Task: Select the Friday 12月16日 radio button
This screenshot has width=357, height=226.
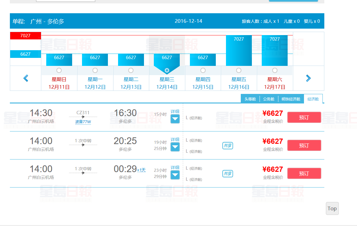Action: click(x=239, y=71)
